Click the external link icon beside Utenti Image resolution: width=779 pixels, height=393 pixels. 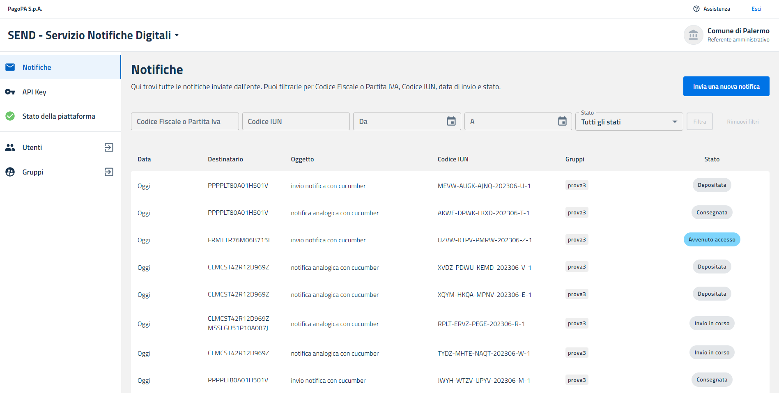point(109,147)
